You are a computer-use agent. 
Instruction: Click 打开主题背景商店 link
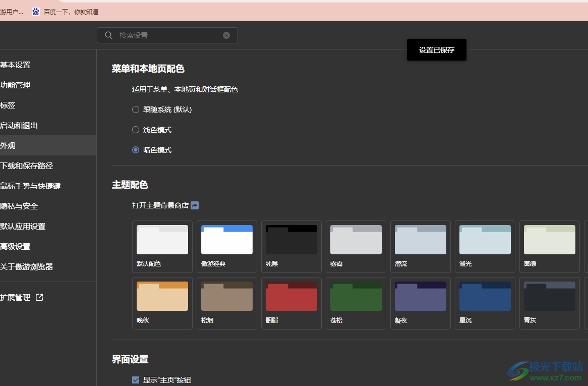(x=160, y=205)
